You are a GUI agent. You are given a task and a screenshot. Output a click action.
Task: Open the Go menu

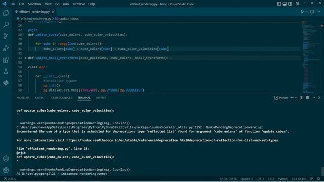click(57, 4)
